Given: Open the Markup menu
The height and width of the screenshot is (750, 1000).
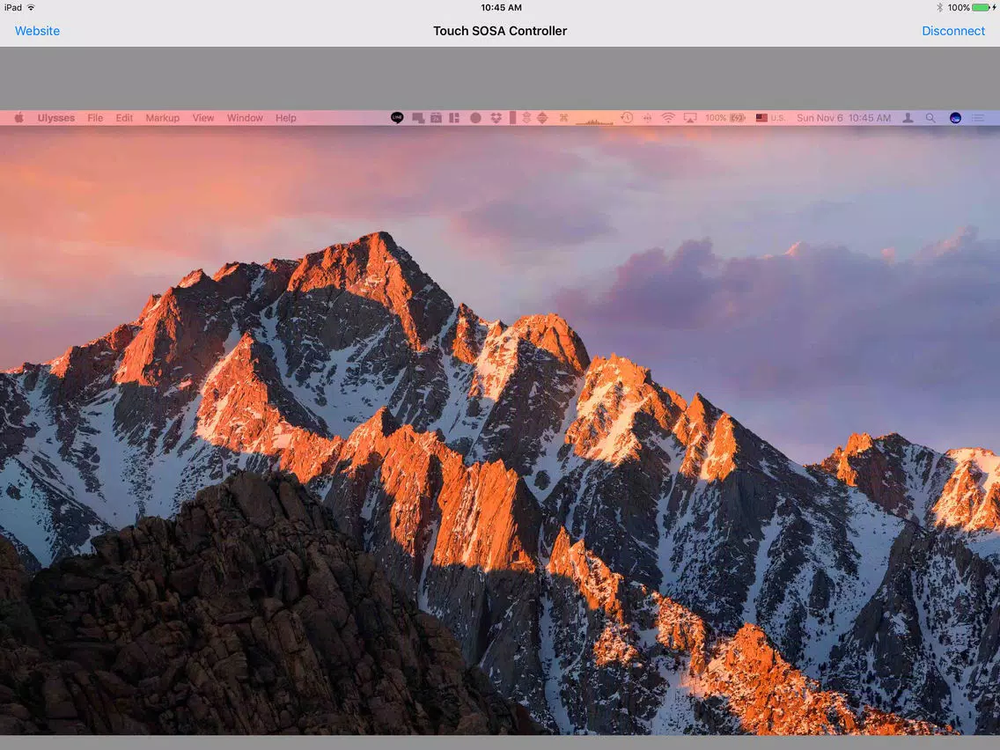Looking at the screenshot, I should [163, 118].
